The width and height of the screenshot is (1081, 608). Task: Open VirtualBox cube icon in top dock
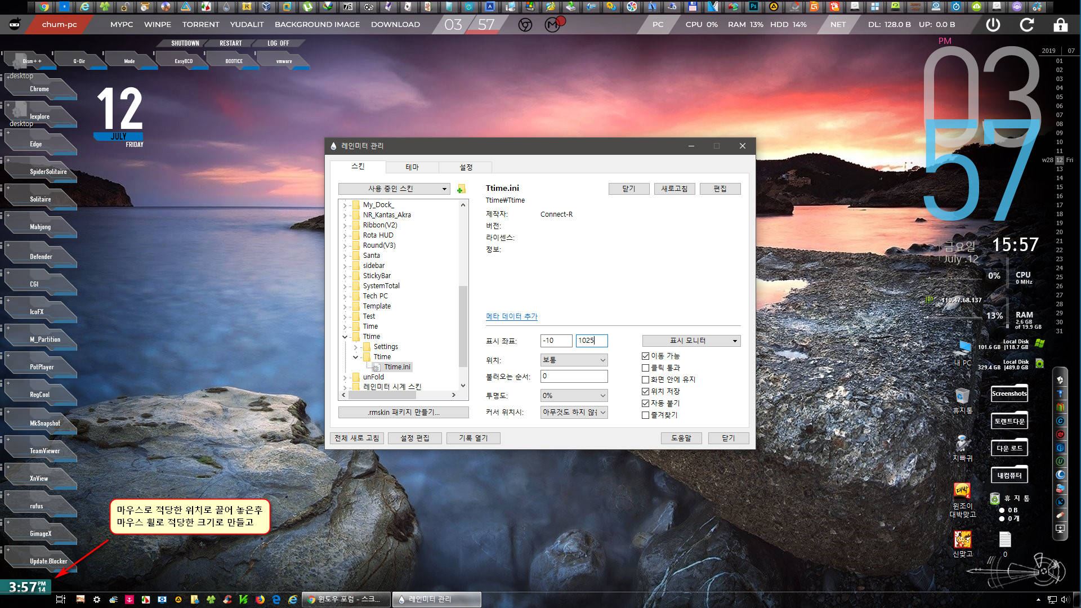[x=267, y=7]
